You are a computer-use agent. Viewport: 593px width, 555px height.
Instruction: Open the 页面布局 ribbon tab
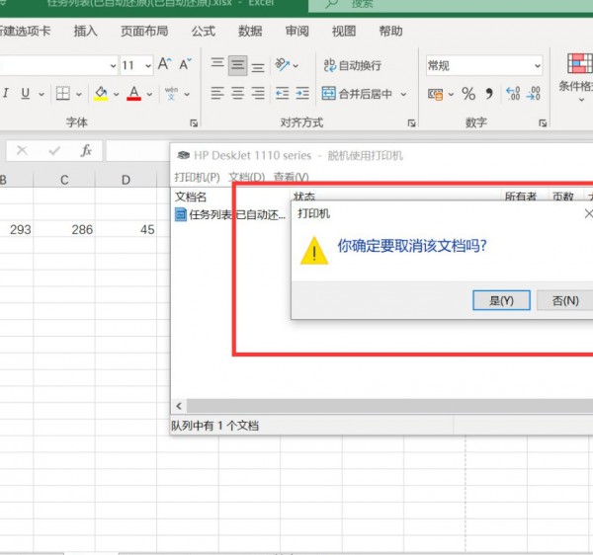coord(144,31)
